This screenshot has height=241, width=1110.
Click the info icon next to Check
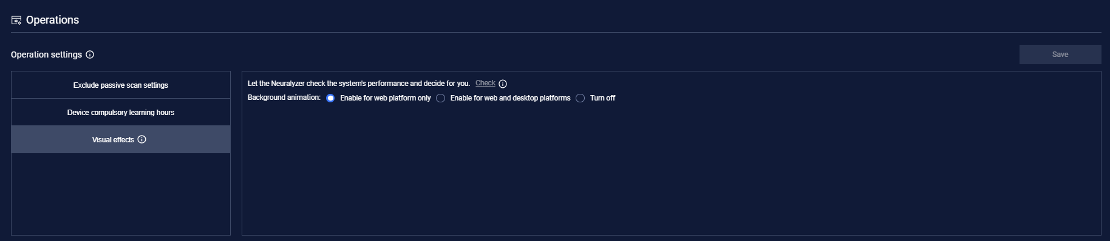tap(503, 84)
